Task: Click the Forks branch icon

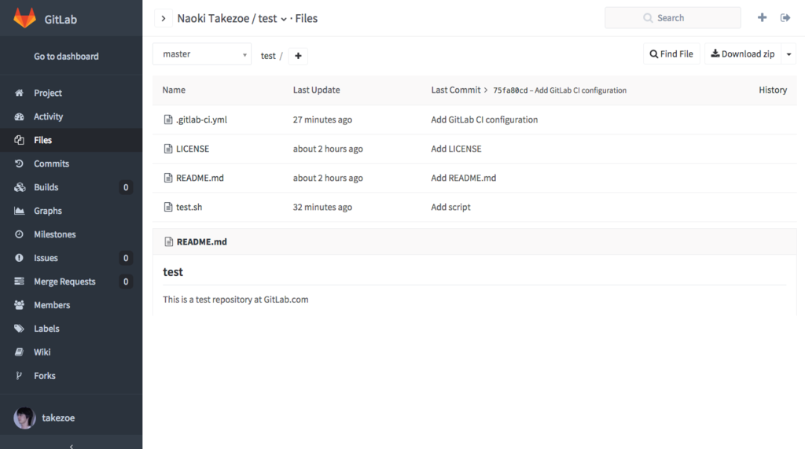Action: click(x=19, y=376)
